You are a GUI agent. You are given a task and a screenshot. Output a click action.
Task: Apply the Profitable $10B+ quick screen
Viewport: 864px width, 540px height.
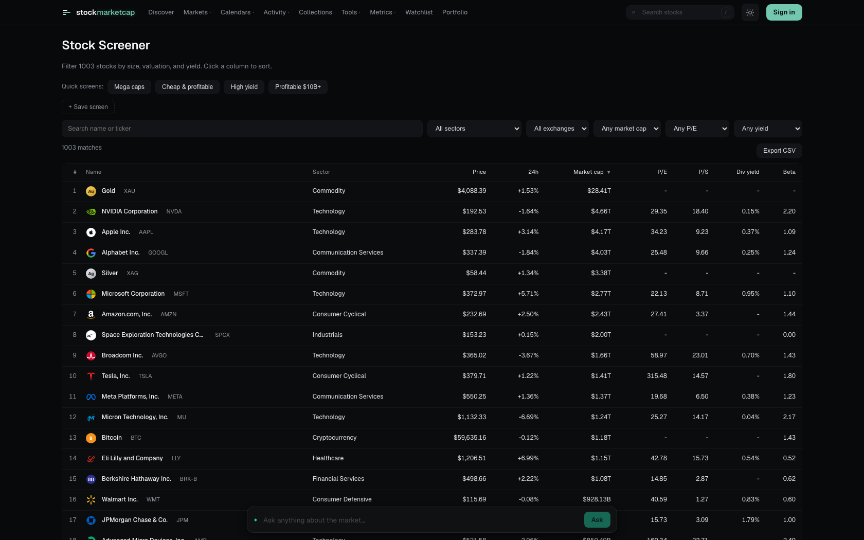coord(298,87)
